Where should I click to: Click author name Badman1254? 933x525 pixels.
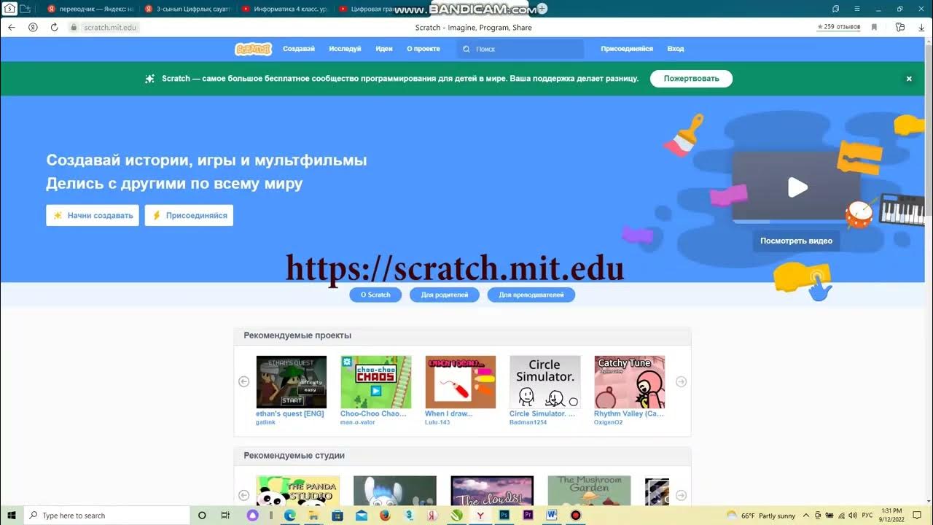click(x=528, y=422)
